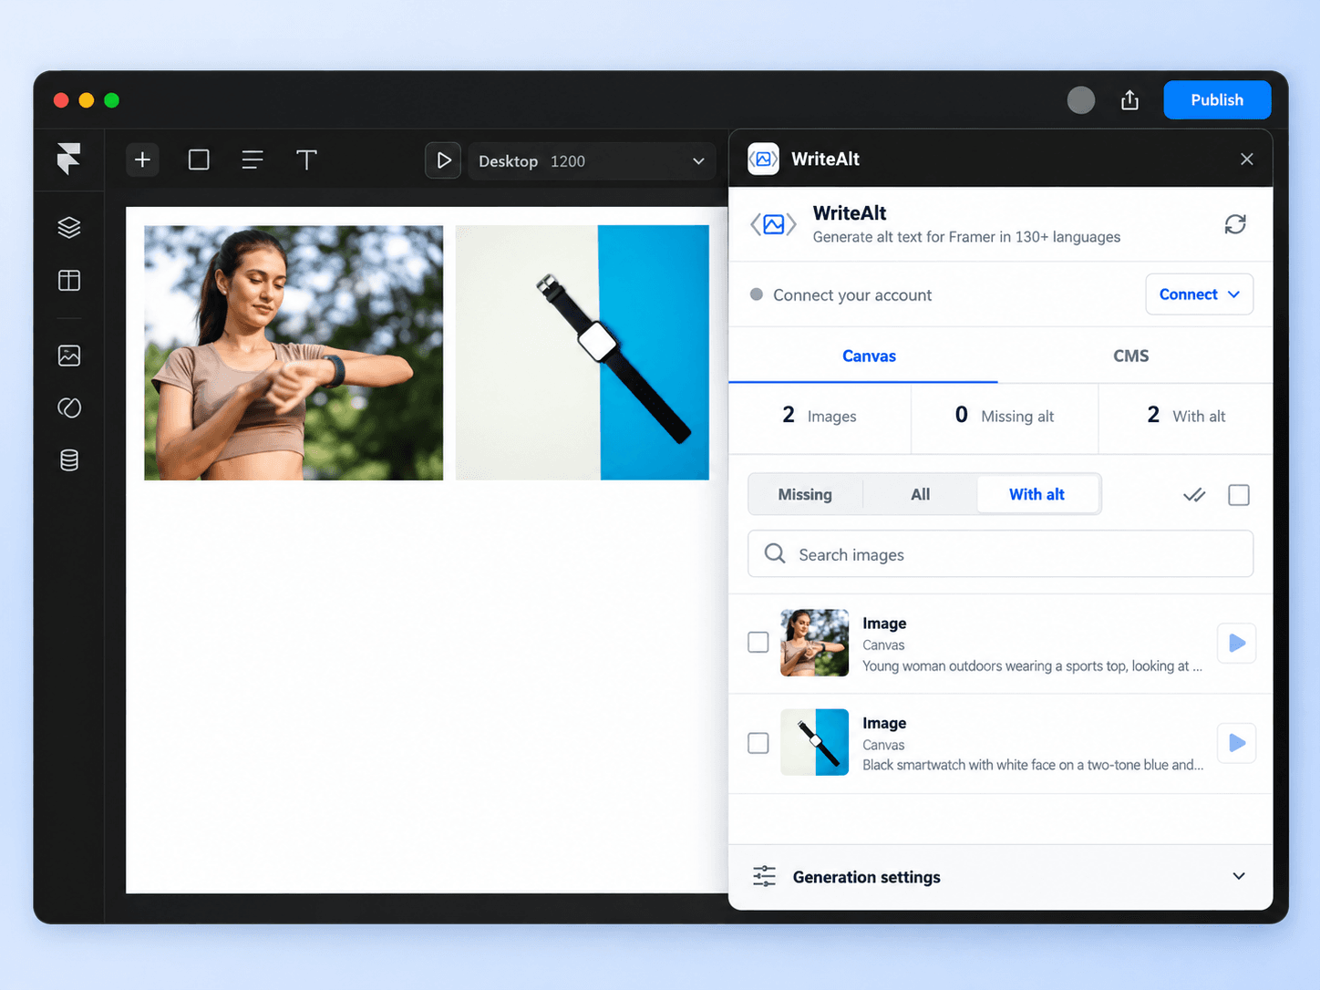The height and width of the screenshot is (990, 1320).
Task: Select the woman photo on the canvas
Action: coord(294,353)
